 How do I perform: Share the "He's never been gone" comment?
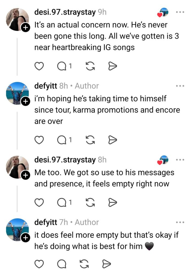(112, 66)
